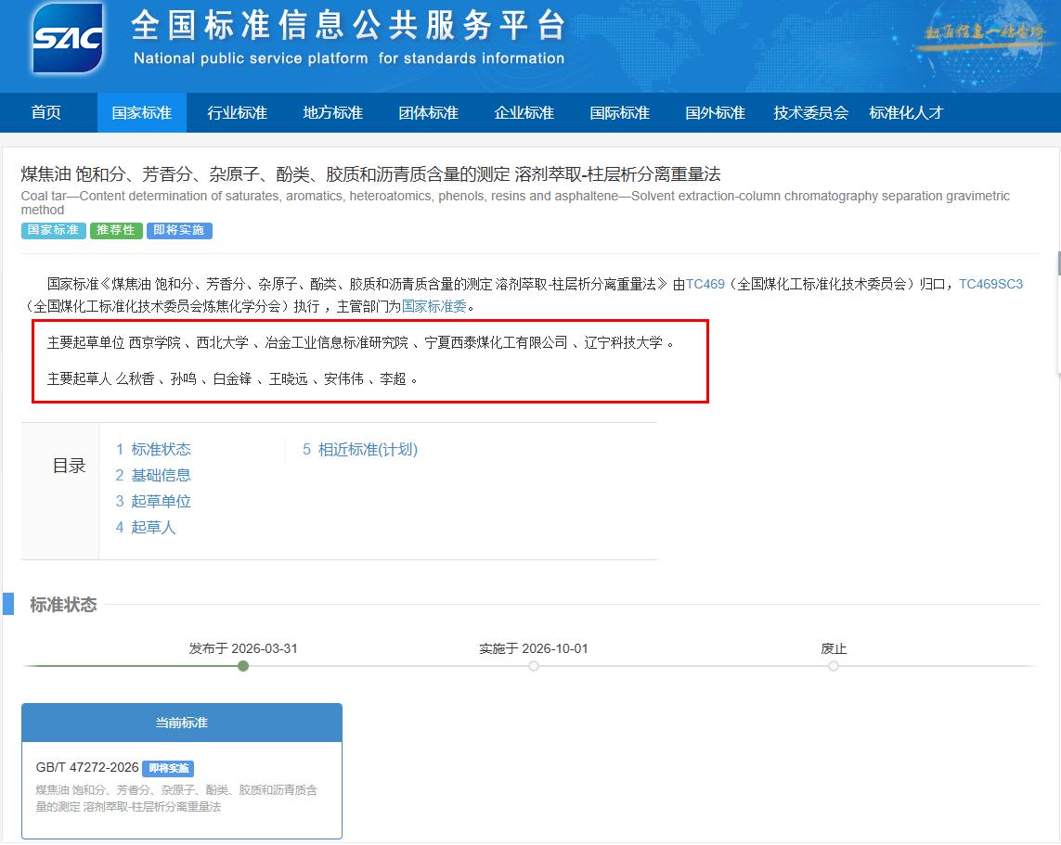Jump to 基础信息 in the contents
Screen dimensions: 1061x845
pyautogui.click(x=161, y=476)
